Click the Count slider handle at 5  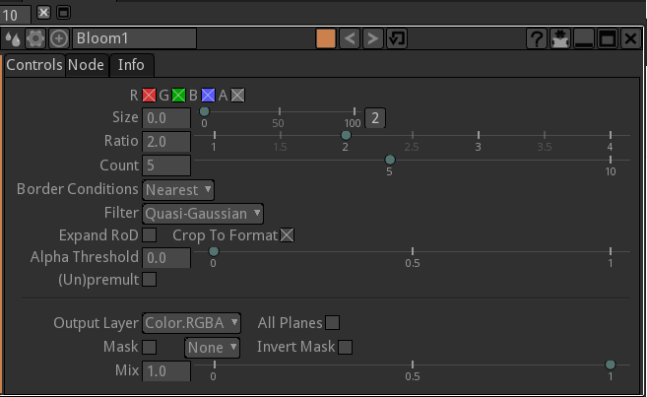390,160
